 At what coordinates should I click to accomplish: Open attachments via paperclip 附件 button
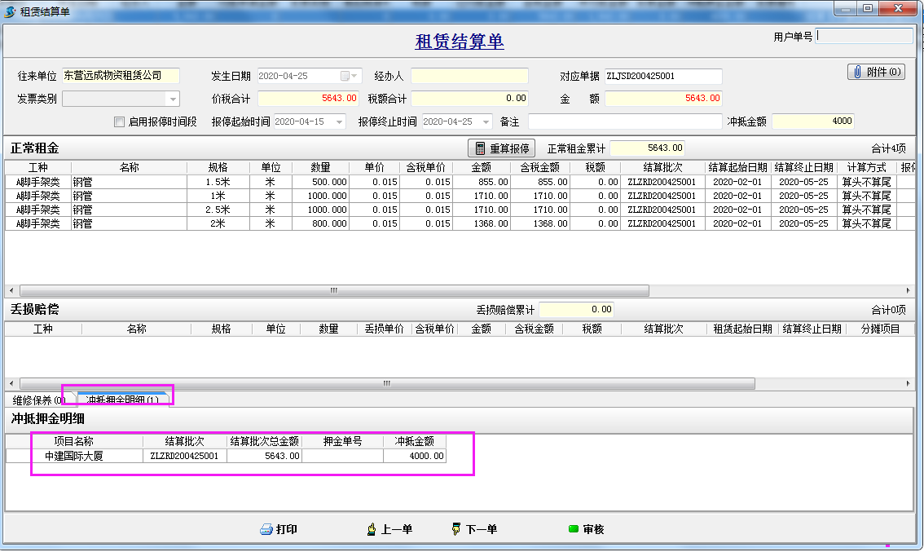tap(876, 72)
